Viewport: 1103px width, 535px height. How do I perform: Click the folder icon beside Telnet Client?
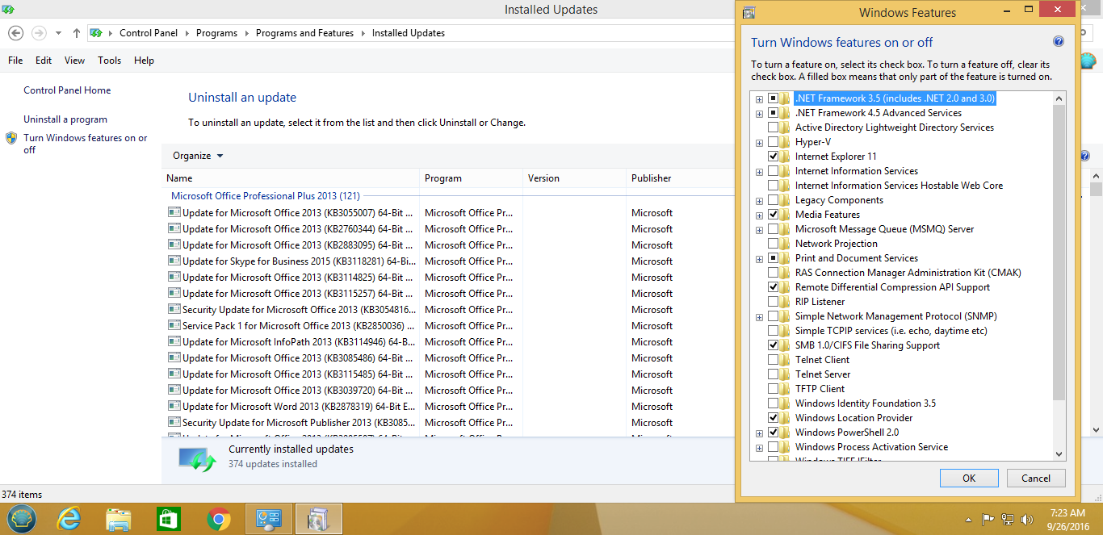[x=785, y=360]
